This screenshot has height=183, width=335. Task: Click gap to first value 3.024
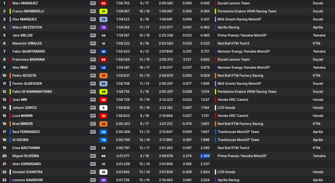tap(205, 180)
